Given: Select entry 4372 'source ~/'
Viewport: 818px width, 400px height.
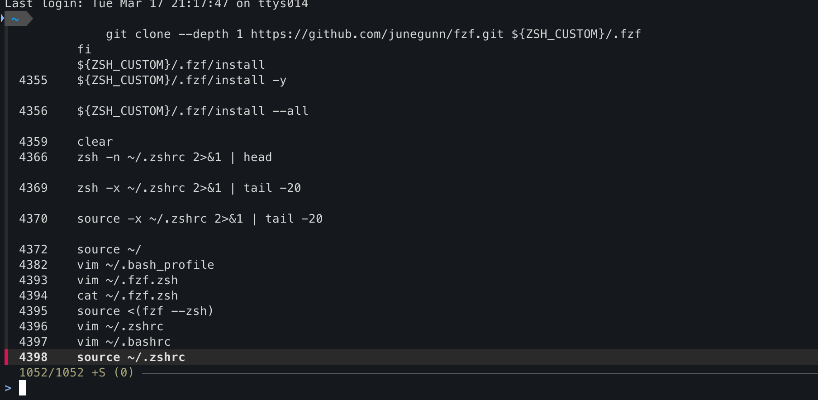Looking at the screenshot, I should (x=109, y=249).
